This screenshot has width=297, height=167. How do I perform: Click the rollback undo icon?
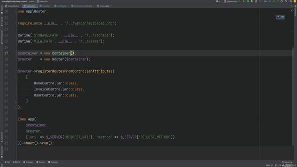286,1
